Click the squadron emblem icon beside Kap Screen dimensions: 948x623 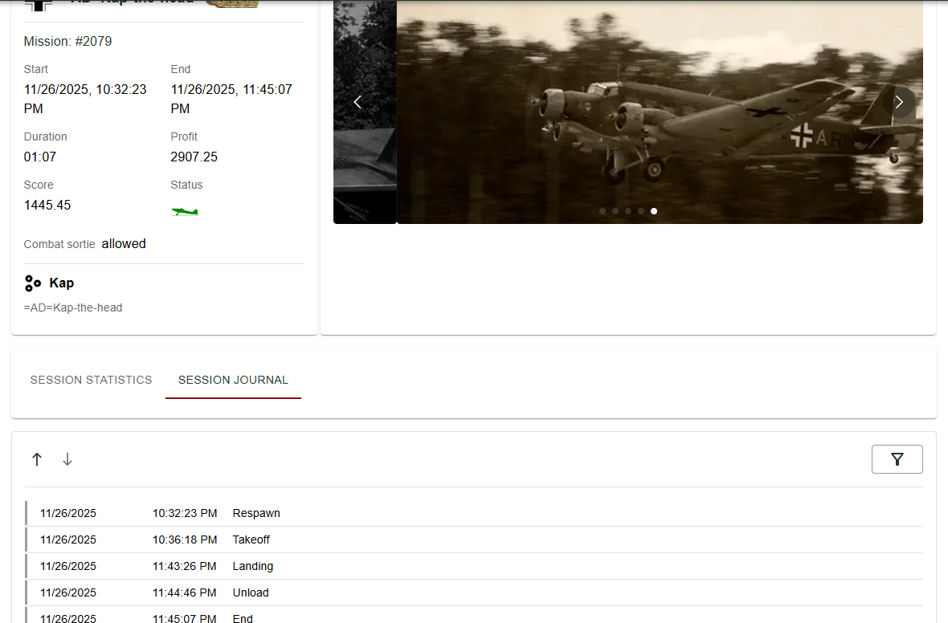32,283
